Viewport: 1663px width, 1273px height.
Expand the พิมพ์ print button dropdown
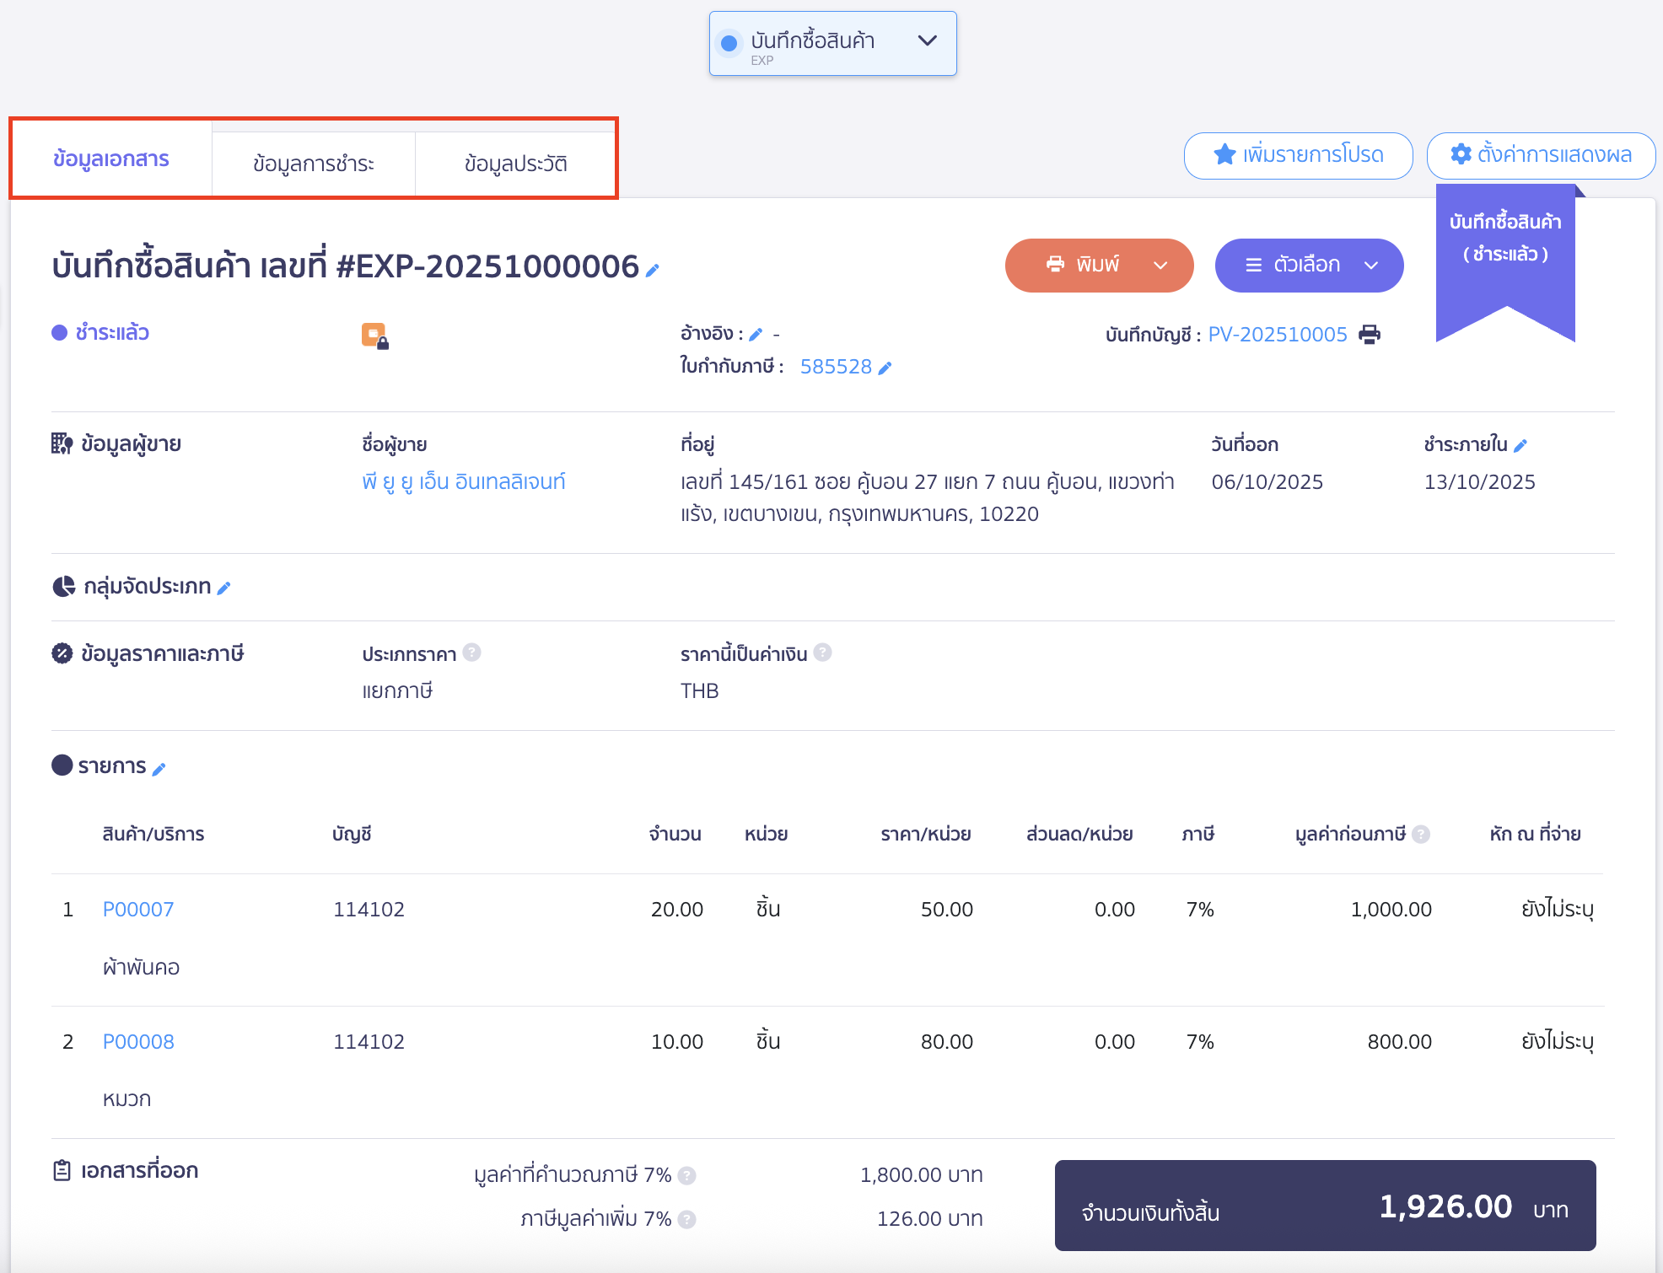coord(1160,266)
